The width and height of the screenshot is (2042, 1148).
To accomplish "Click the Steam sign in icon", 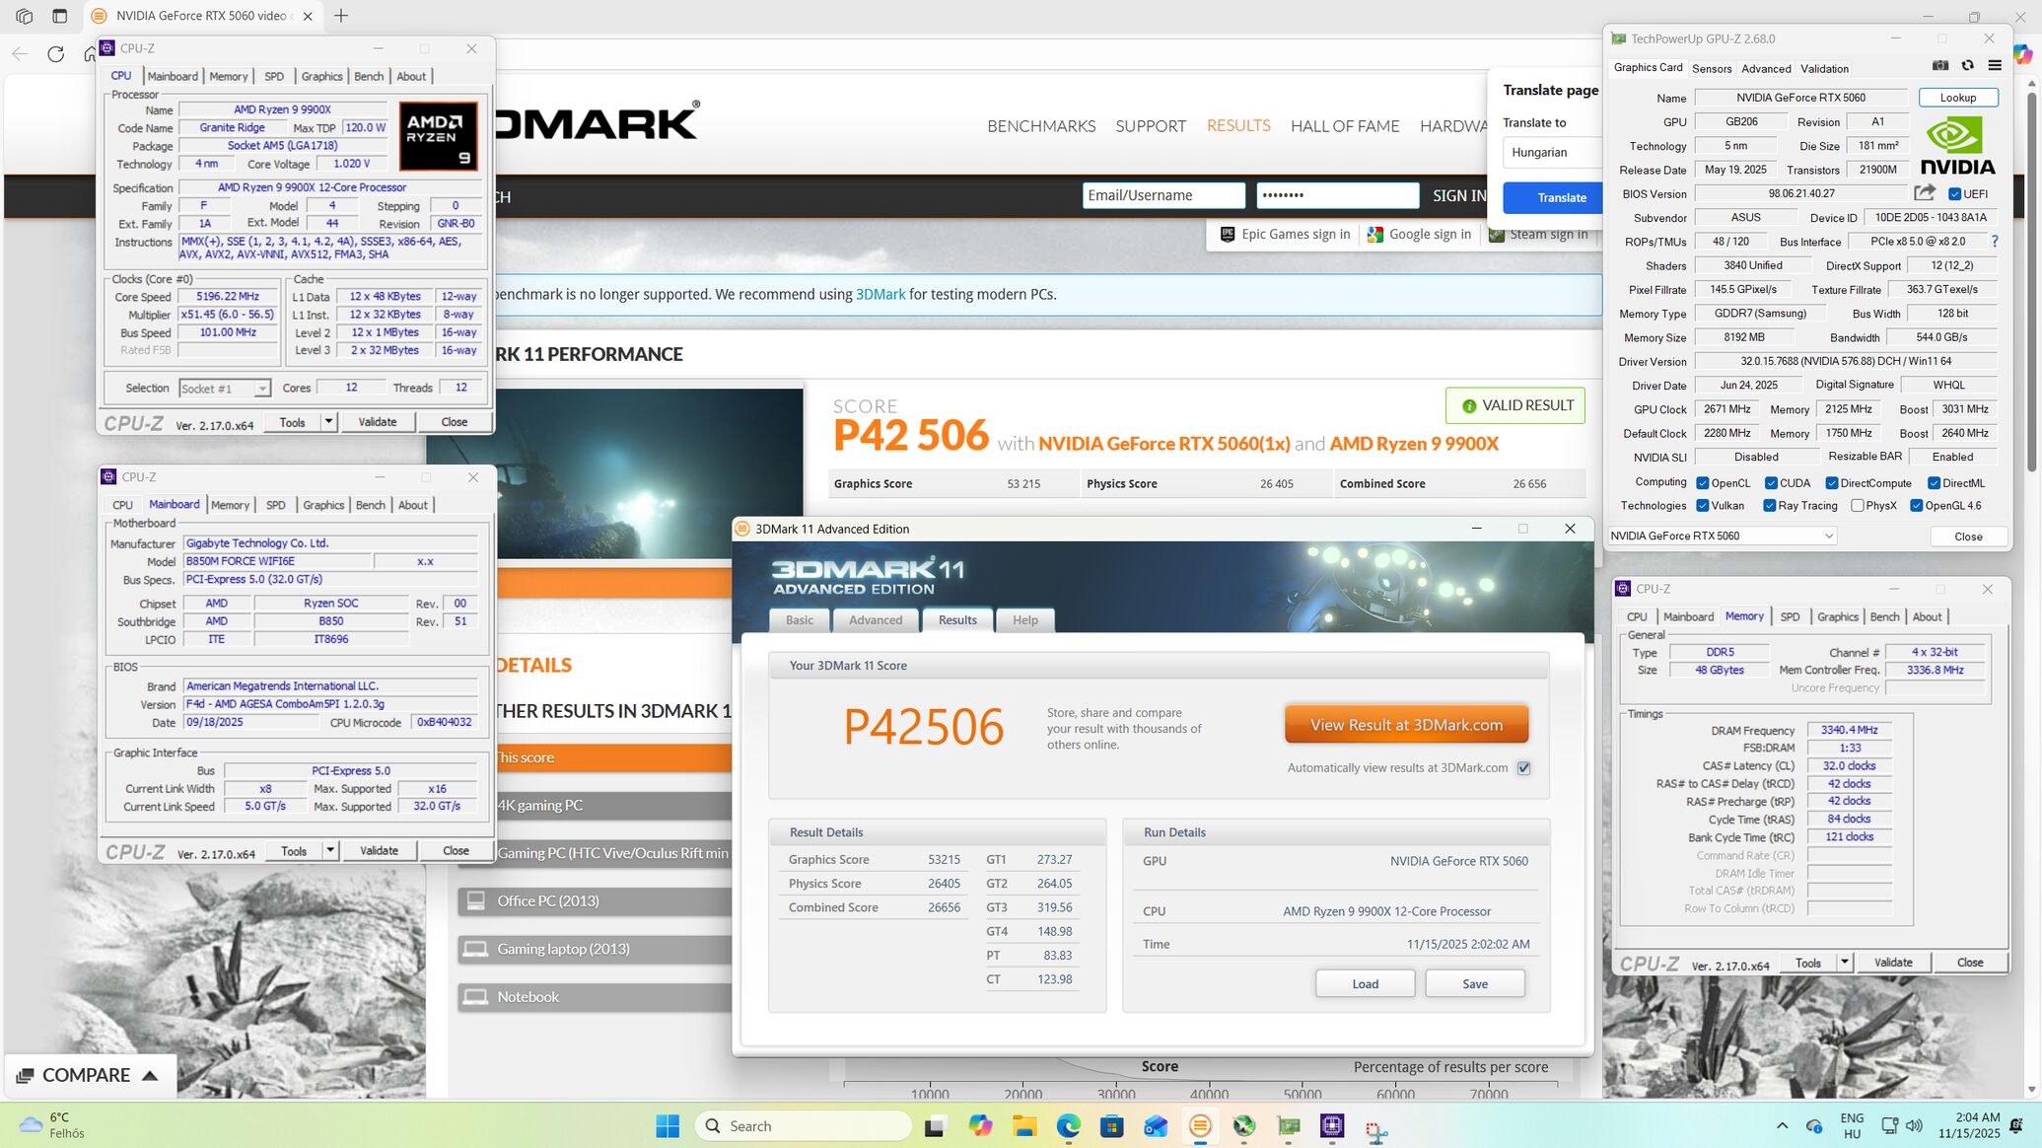I will pyautogui.click(x=1497, y=235).
